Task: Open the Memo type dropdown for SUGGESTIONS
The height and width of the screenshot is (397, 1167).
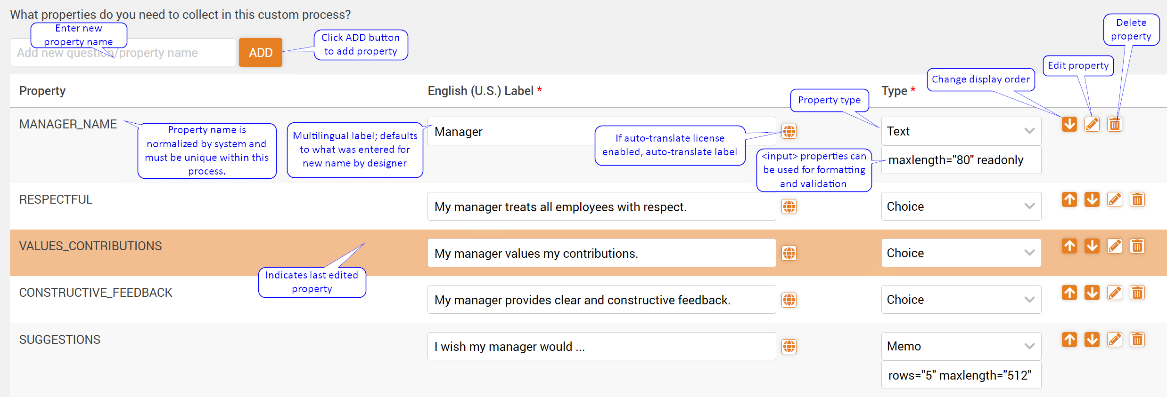Action: 961,346
